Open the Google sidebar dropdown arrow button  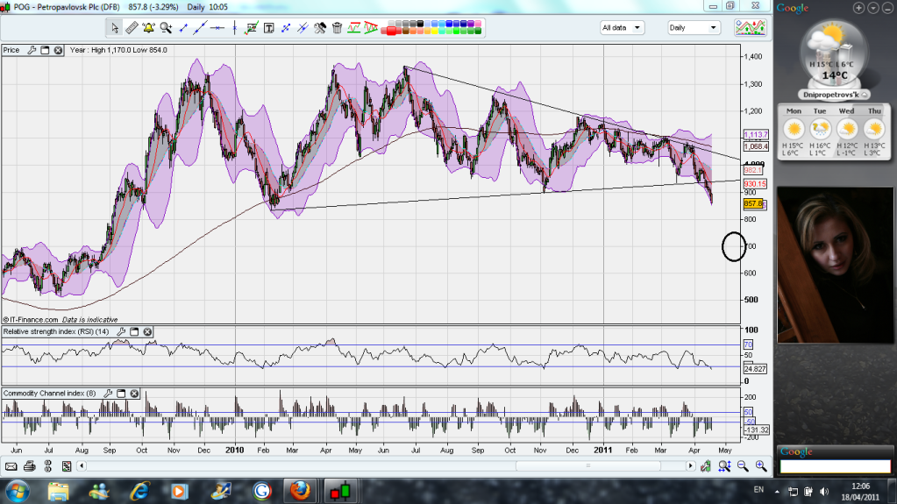(873, 7)
